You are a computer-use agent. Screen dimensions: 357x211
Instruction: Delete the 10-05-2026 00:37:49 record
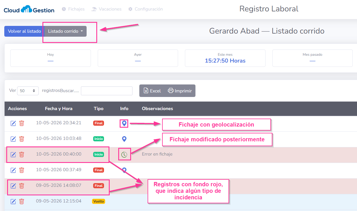point(22,170)
